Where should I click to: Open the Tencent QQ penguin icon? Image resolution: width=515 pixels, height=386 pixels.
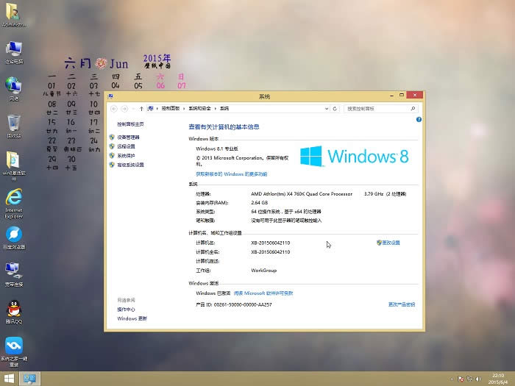[x=13, y=309]
